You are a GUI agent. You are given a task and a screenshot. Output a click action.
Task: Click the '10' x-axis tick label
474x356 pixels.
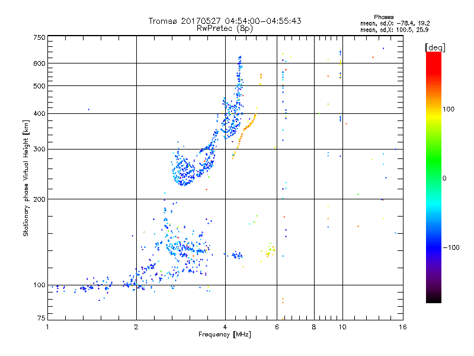[x=342, y=327]
